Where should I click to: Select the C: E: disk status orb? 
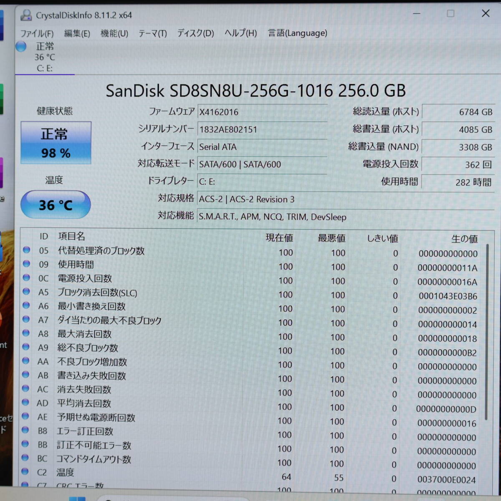pos(21,46)
